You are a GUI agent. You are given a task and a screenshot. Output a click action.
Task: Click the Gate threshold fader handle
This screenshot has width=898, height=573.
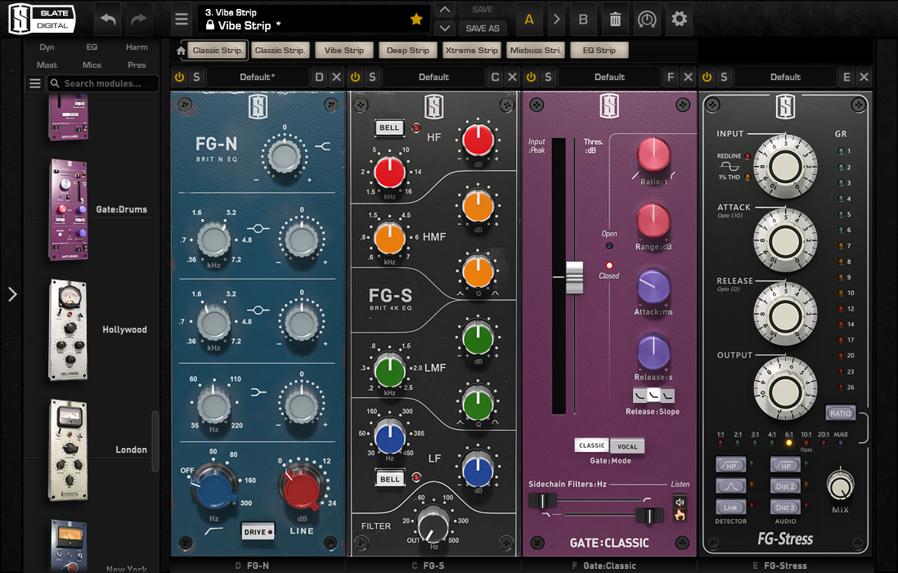tap(574, 277)
